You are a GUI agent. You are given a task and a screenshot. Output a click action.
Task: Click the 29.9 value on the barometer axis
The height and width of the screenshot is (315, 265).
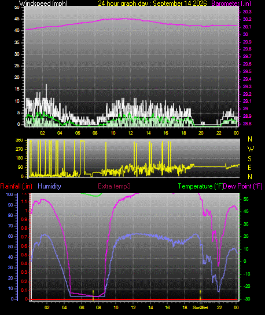[247, 42]
